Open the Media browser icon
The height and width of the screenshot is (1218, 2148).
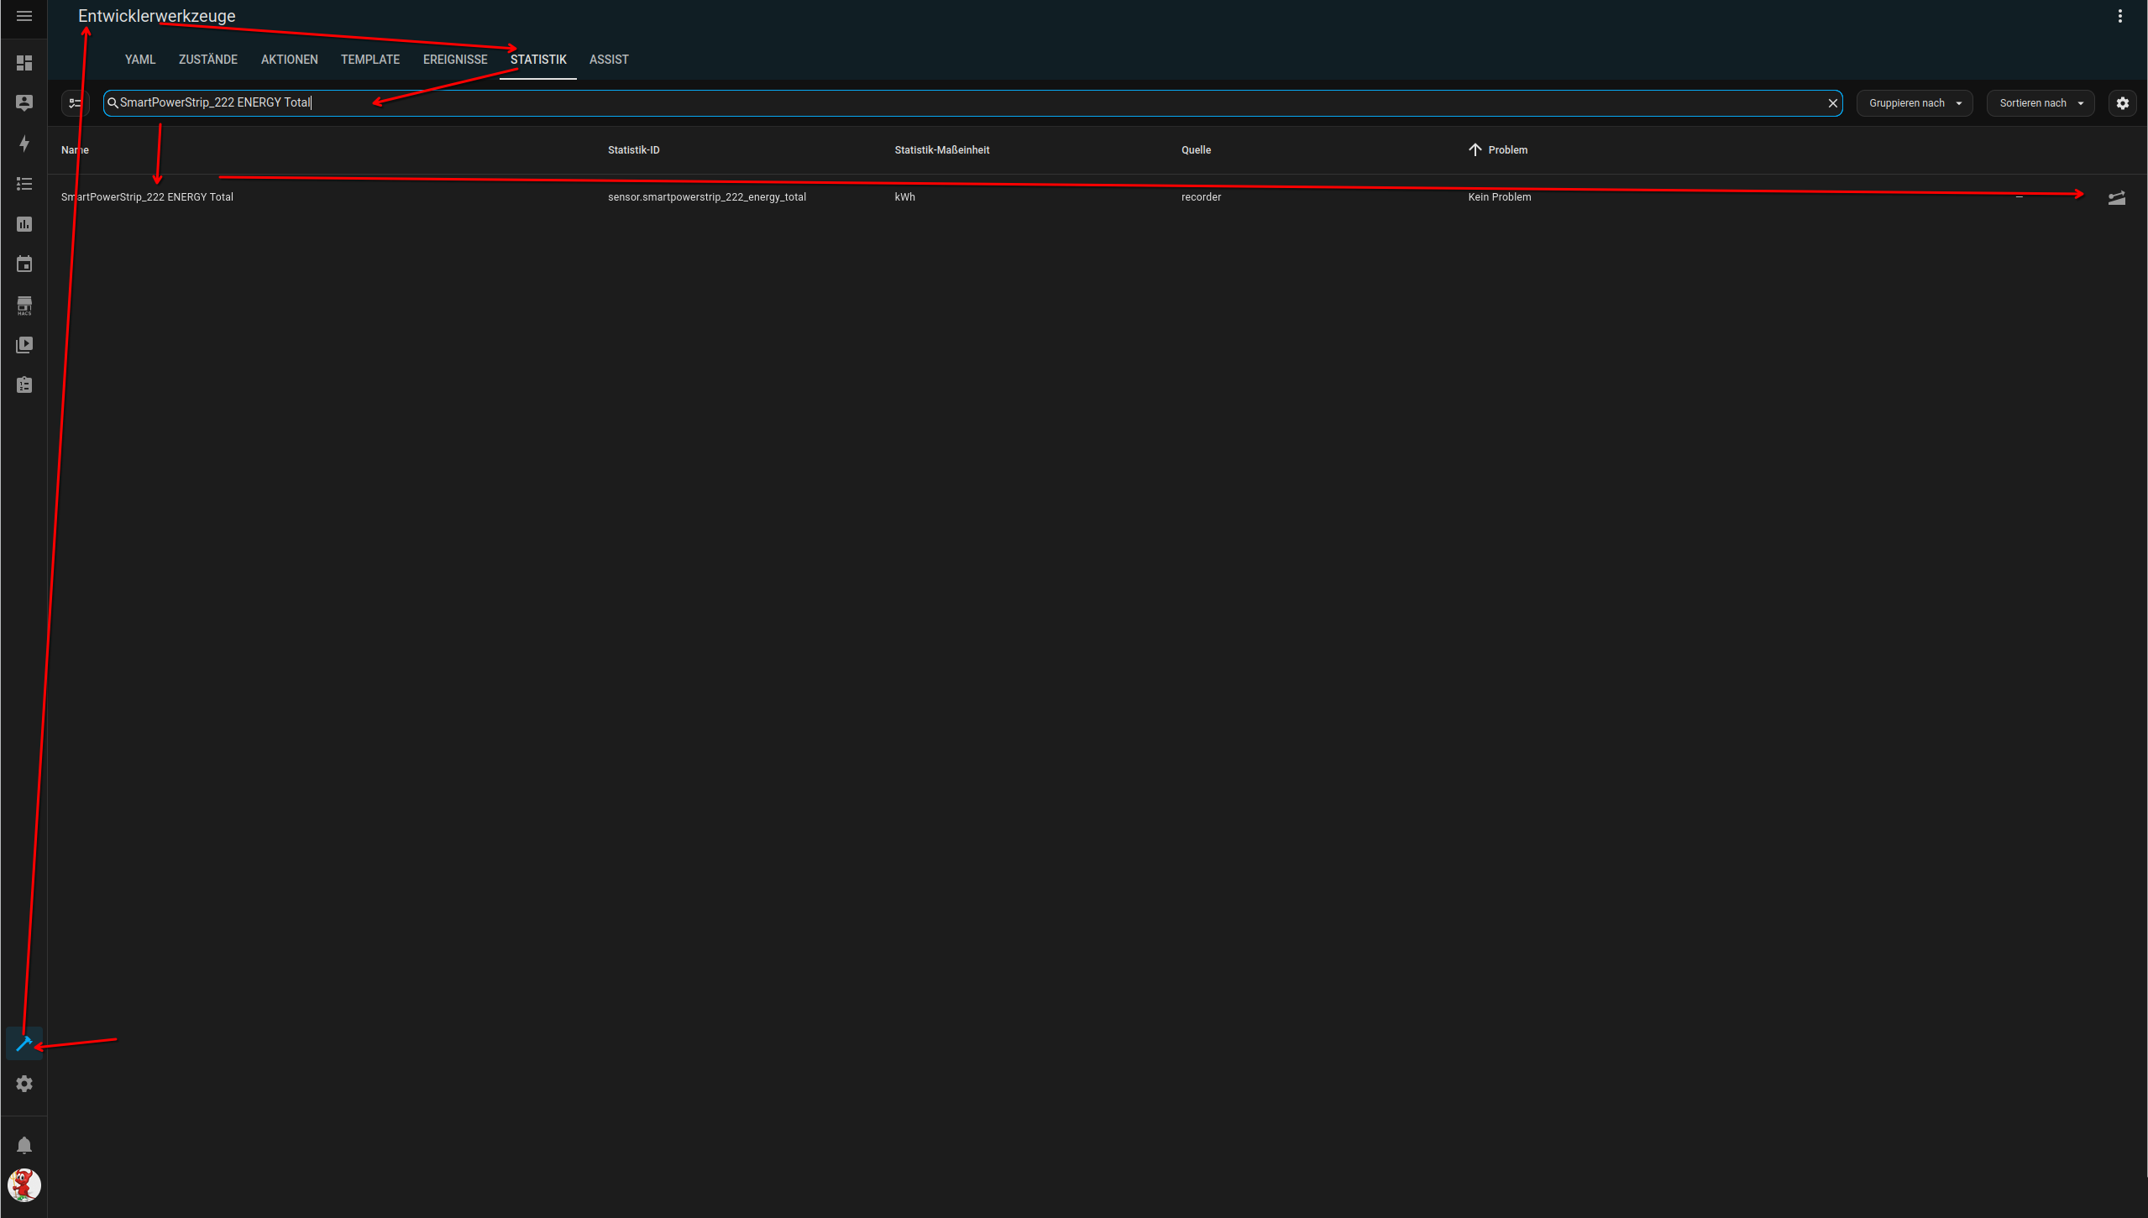point(24,345)
